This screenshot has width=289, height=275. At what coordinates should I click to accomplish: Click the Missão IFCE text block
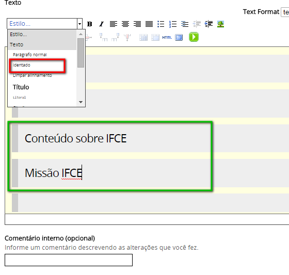(54, 173)
